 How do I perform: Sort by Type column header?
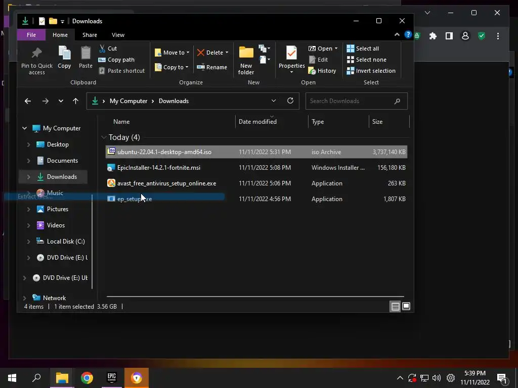338,121
